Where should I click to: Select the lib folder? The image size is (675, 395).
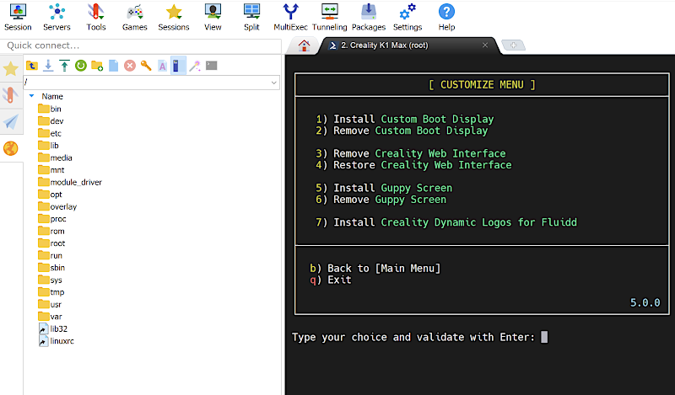click(x=48, y=145)
